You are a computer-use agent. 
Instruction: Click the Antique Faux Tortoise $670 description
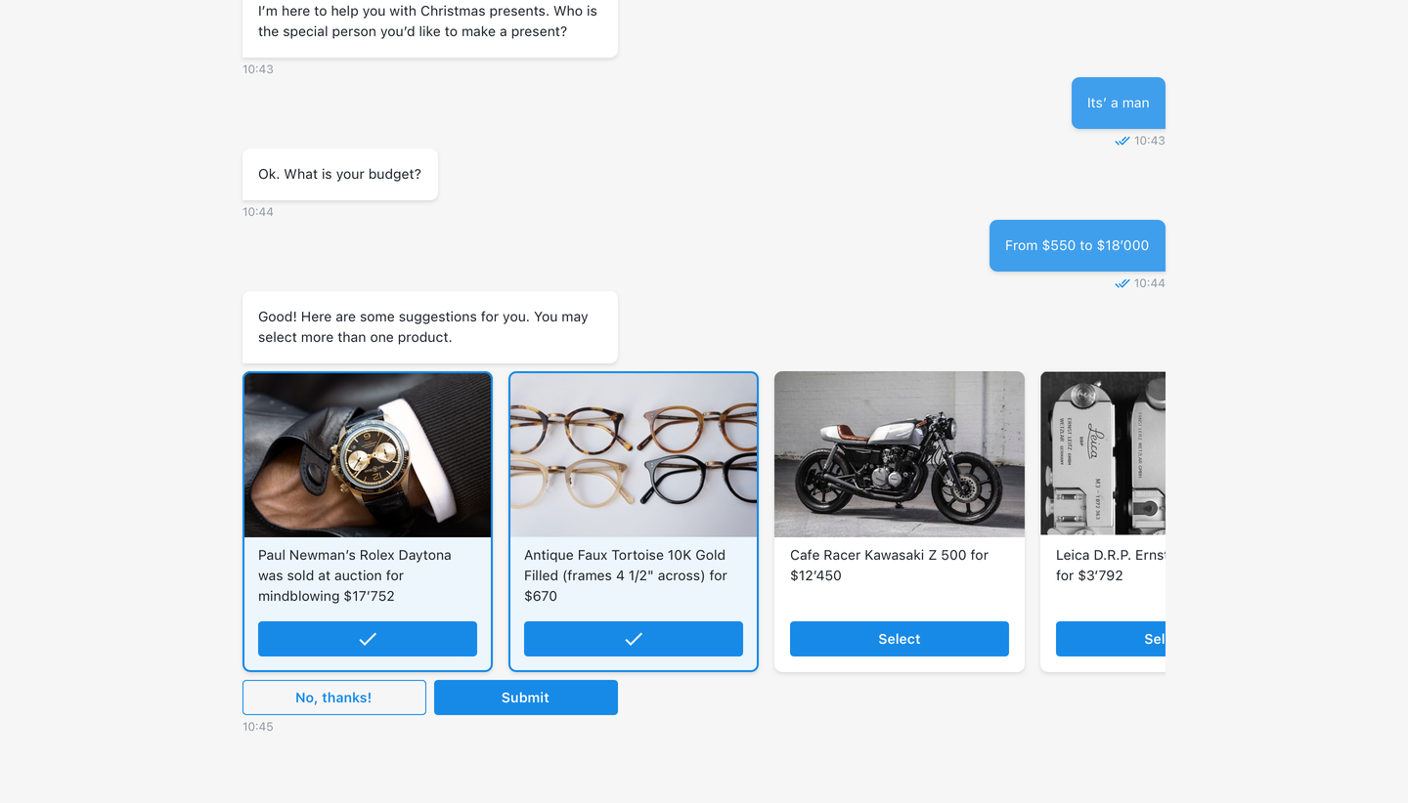(x=626, y=575)
